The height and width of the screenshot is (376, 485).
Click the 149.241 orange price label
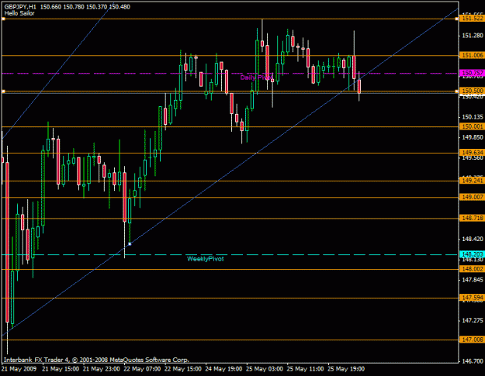[x=472, y=181]
